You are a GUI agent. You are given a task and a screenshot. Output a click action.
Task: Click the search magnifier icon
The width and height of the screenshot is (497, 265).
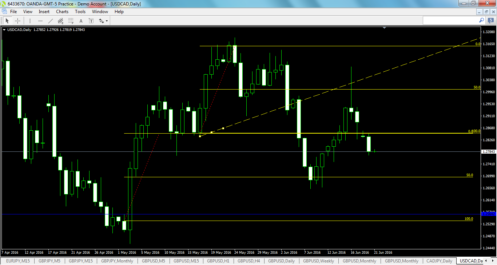pyautogui.click(x=481, y=20)
